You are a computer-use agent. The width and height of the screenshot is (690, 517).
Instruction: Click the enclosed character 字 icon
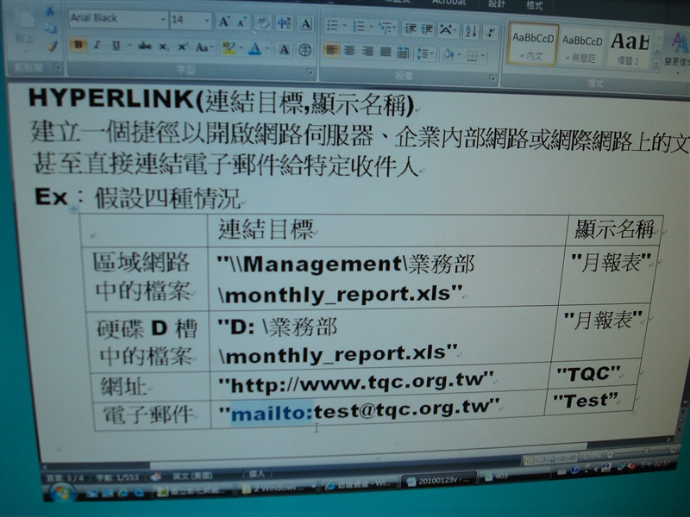[x=304, y=50]
